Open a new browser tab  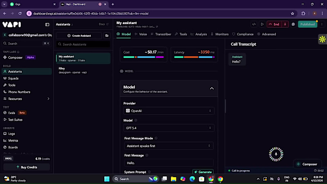(113, 4)
